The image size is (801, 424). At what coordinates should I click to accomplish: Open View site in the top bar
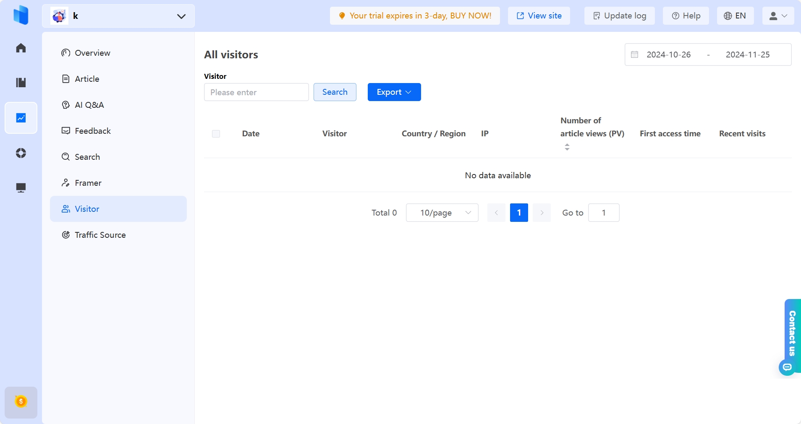pos(539,16)
